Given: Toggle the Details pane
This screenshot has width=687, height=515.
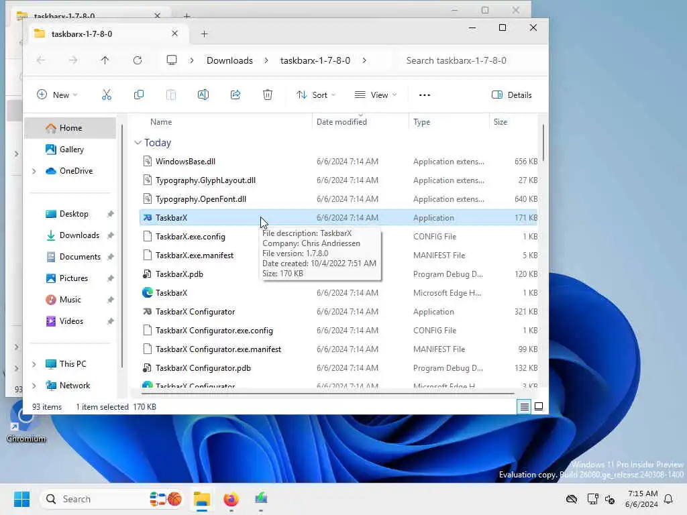Looking at the screenshot, I should (511, 95).
